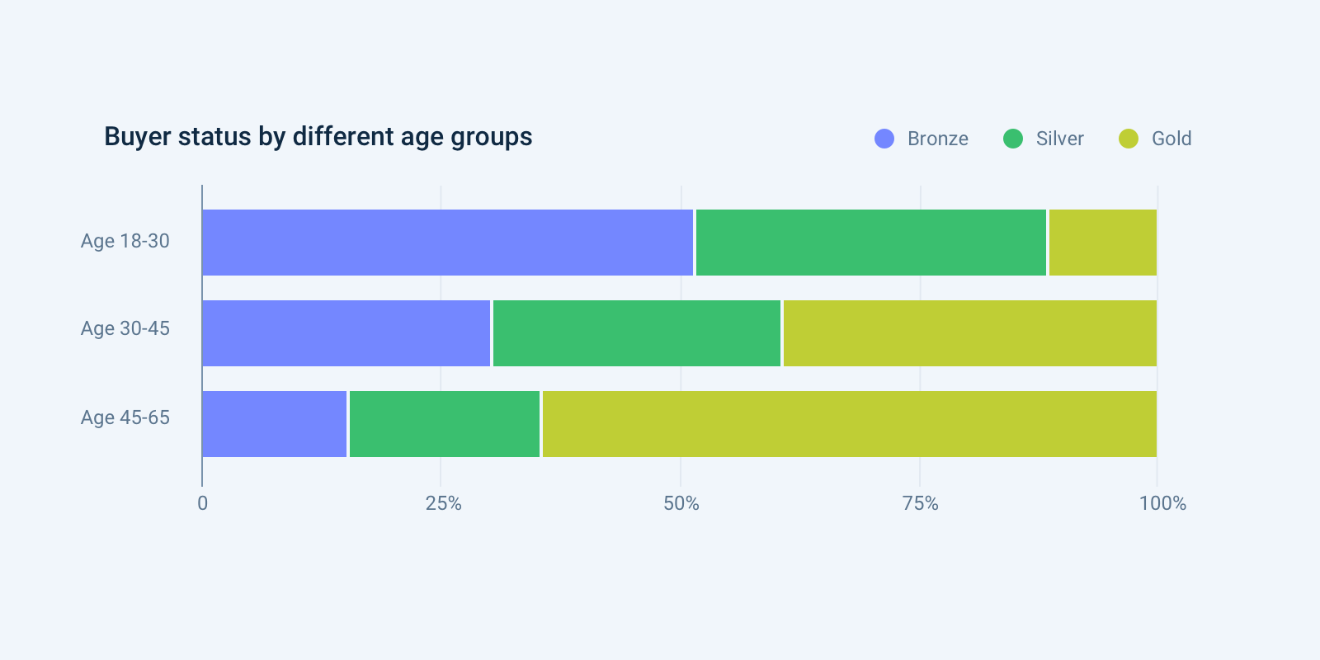Click the Age 30-45 axis label
Screen dimensions: 1320x660
pos(125,328)
